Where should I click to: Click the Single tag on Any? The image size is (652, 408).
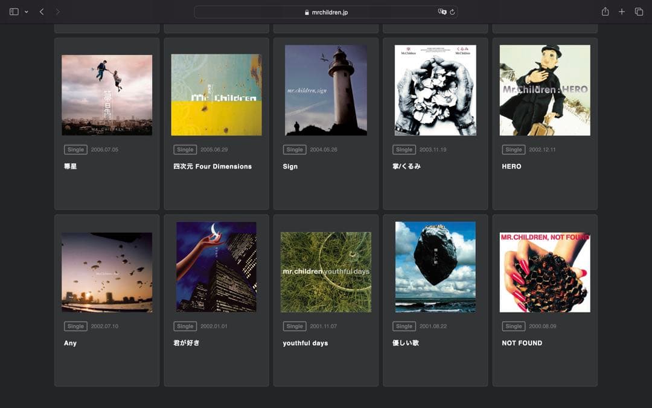75,326
